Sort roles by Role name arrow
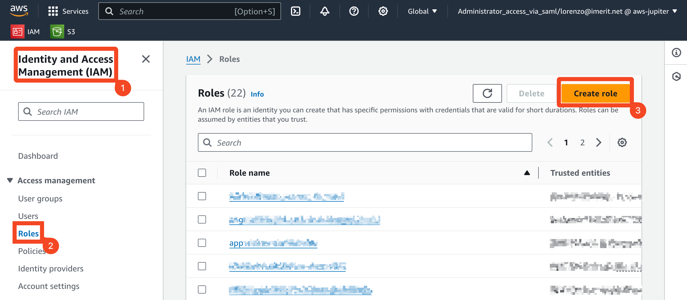Image resolution: width=687 pixels, height=300 pixels. (527, 173)
